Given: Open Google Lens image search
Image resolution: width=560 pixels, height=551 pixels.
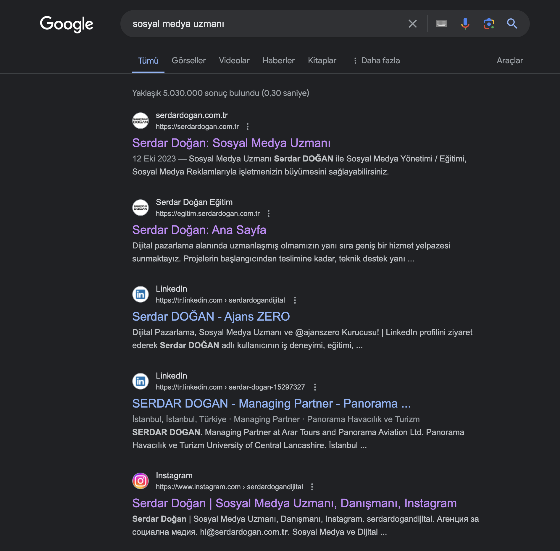Looking at the screenshot, I should [489, 24].
